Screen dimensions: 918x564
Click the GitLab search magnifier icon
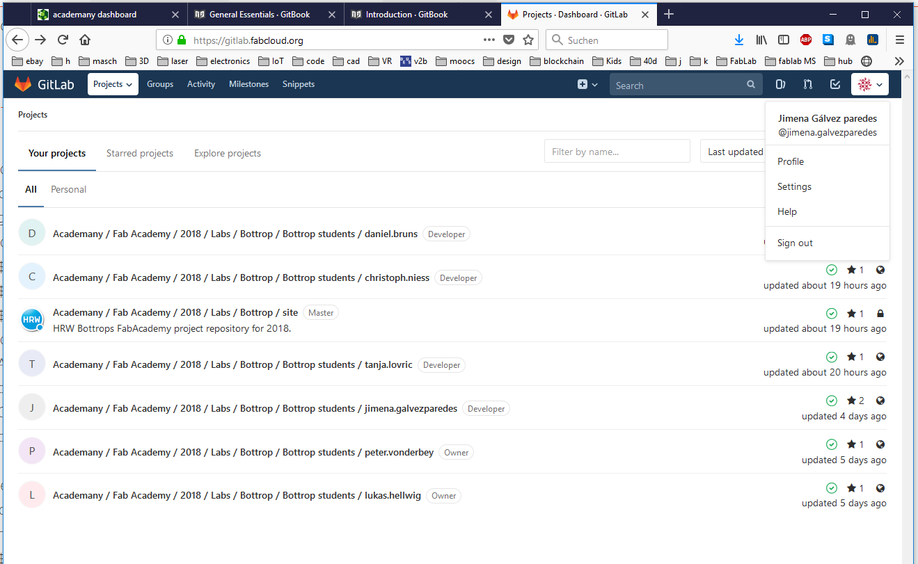pyautogui.click(x=751, y=85)
